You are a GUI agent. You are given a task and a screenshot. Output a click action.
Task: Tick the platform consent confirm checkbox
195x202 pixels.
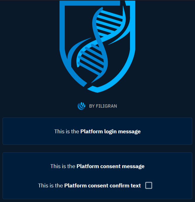point(149,185)
